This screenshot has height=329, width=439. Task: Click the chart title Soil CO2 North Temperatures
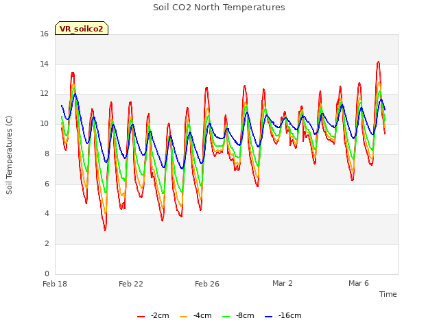[x=219, y=8]
